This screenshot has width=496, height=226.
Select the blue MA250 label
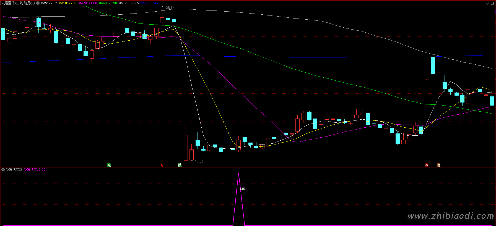tap(150, 3)
